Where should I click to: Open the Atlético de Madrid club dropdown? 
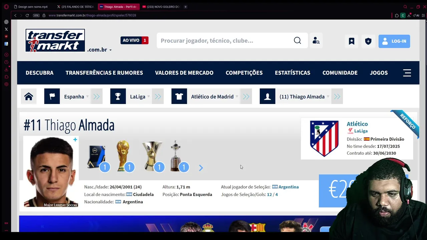tap(215, 96)
